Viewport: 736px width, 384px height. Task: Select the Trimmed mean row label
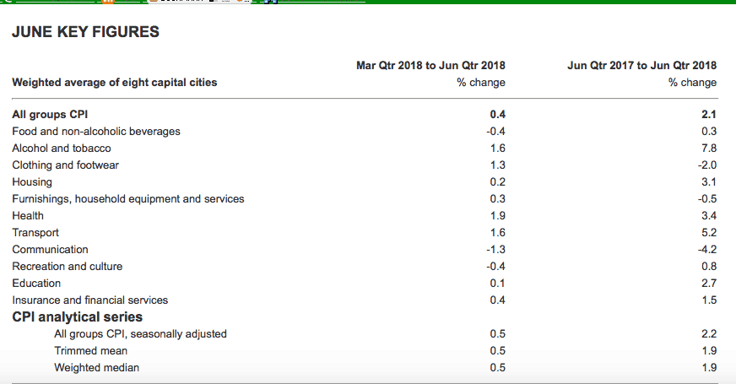point(91,350)
